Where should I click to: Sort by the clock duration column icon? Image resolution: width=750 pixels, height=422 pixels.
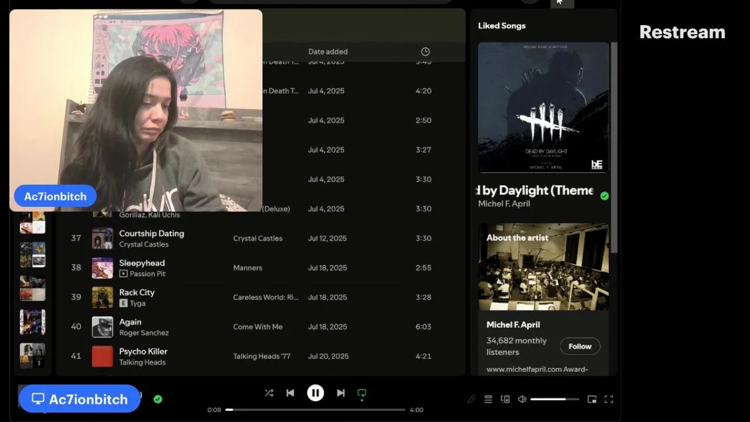tap(425, 52)
